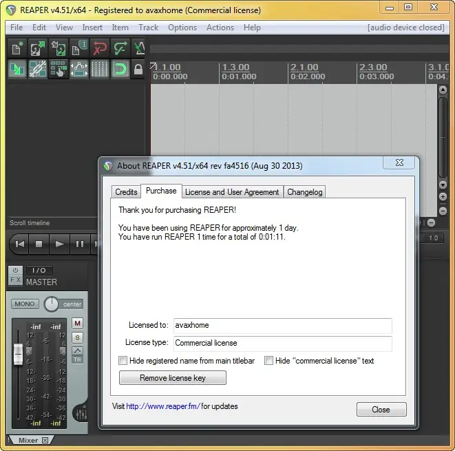Viewport: 455px width, 451px height.
Task: Click the [audio device closed] status text
Action: pyautogui.click(x=405, y=28)
